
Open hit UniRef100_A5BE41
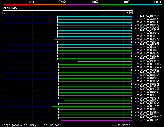(x=147, y=22)
